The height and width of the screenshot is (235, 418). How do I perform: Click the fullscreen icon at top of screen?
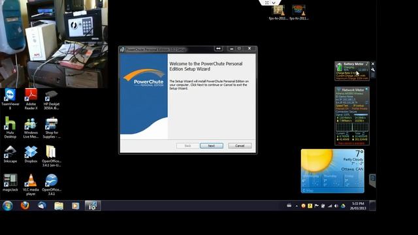267,3
